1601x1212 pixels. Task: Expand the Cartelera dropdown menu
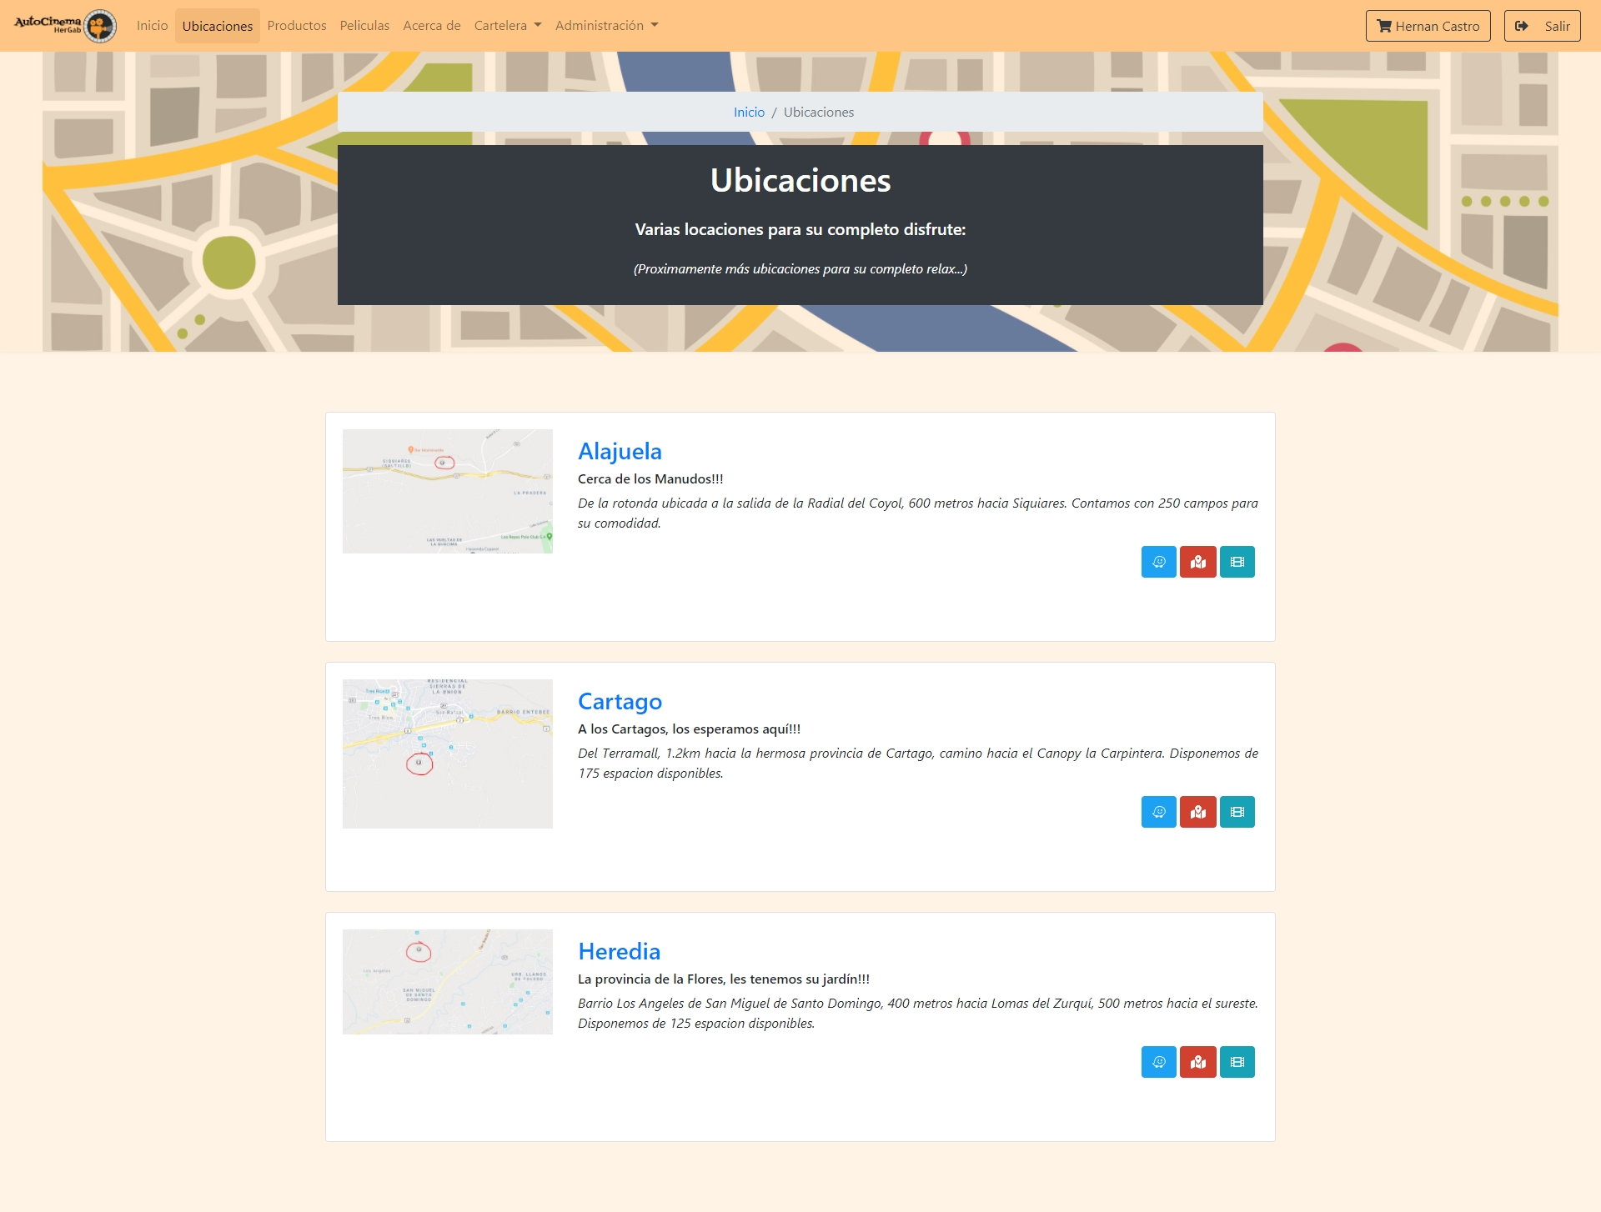coord(507,26)
